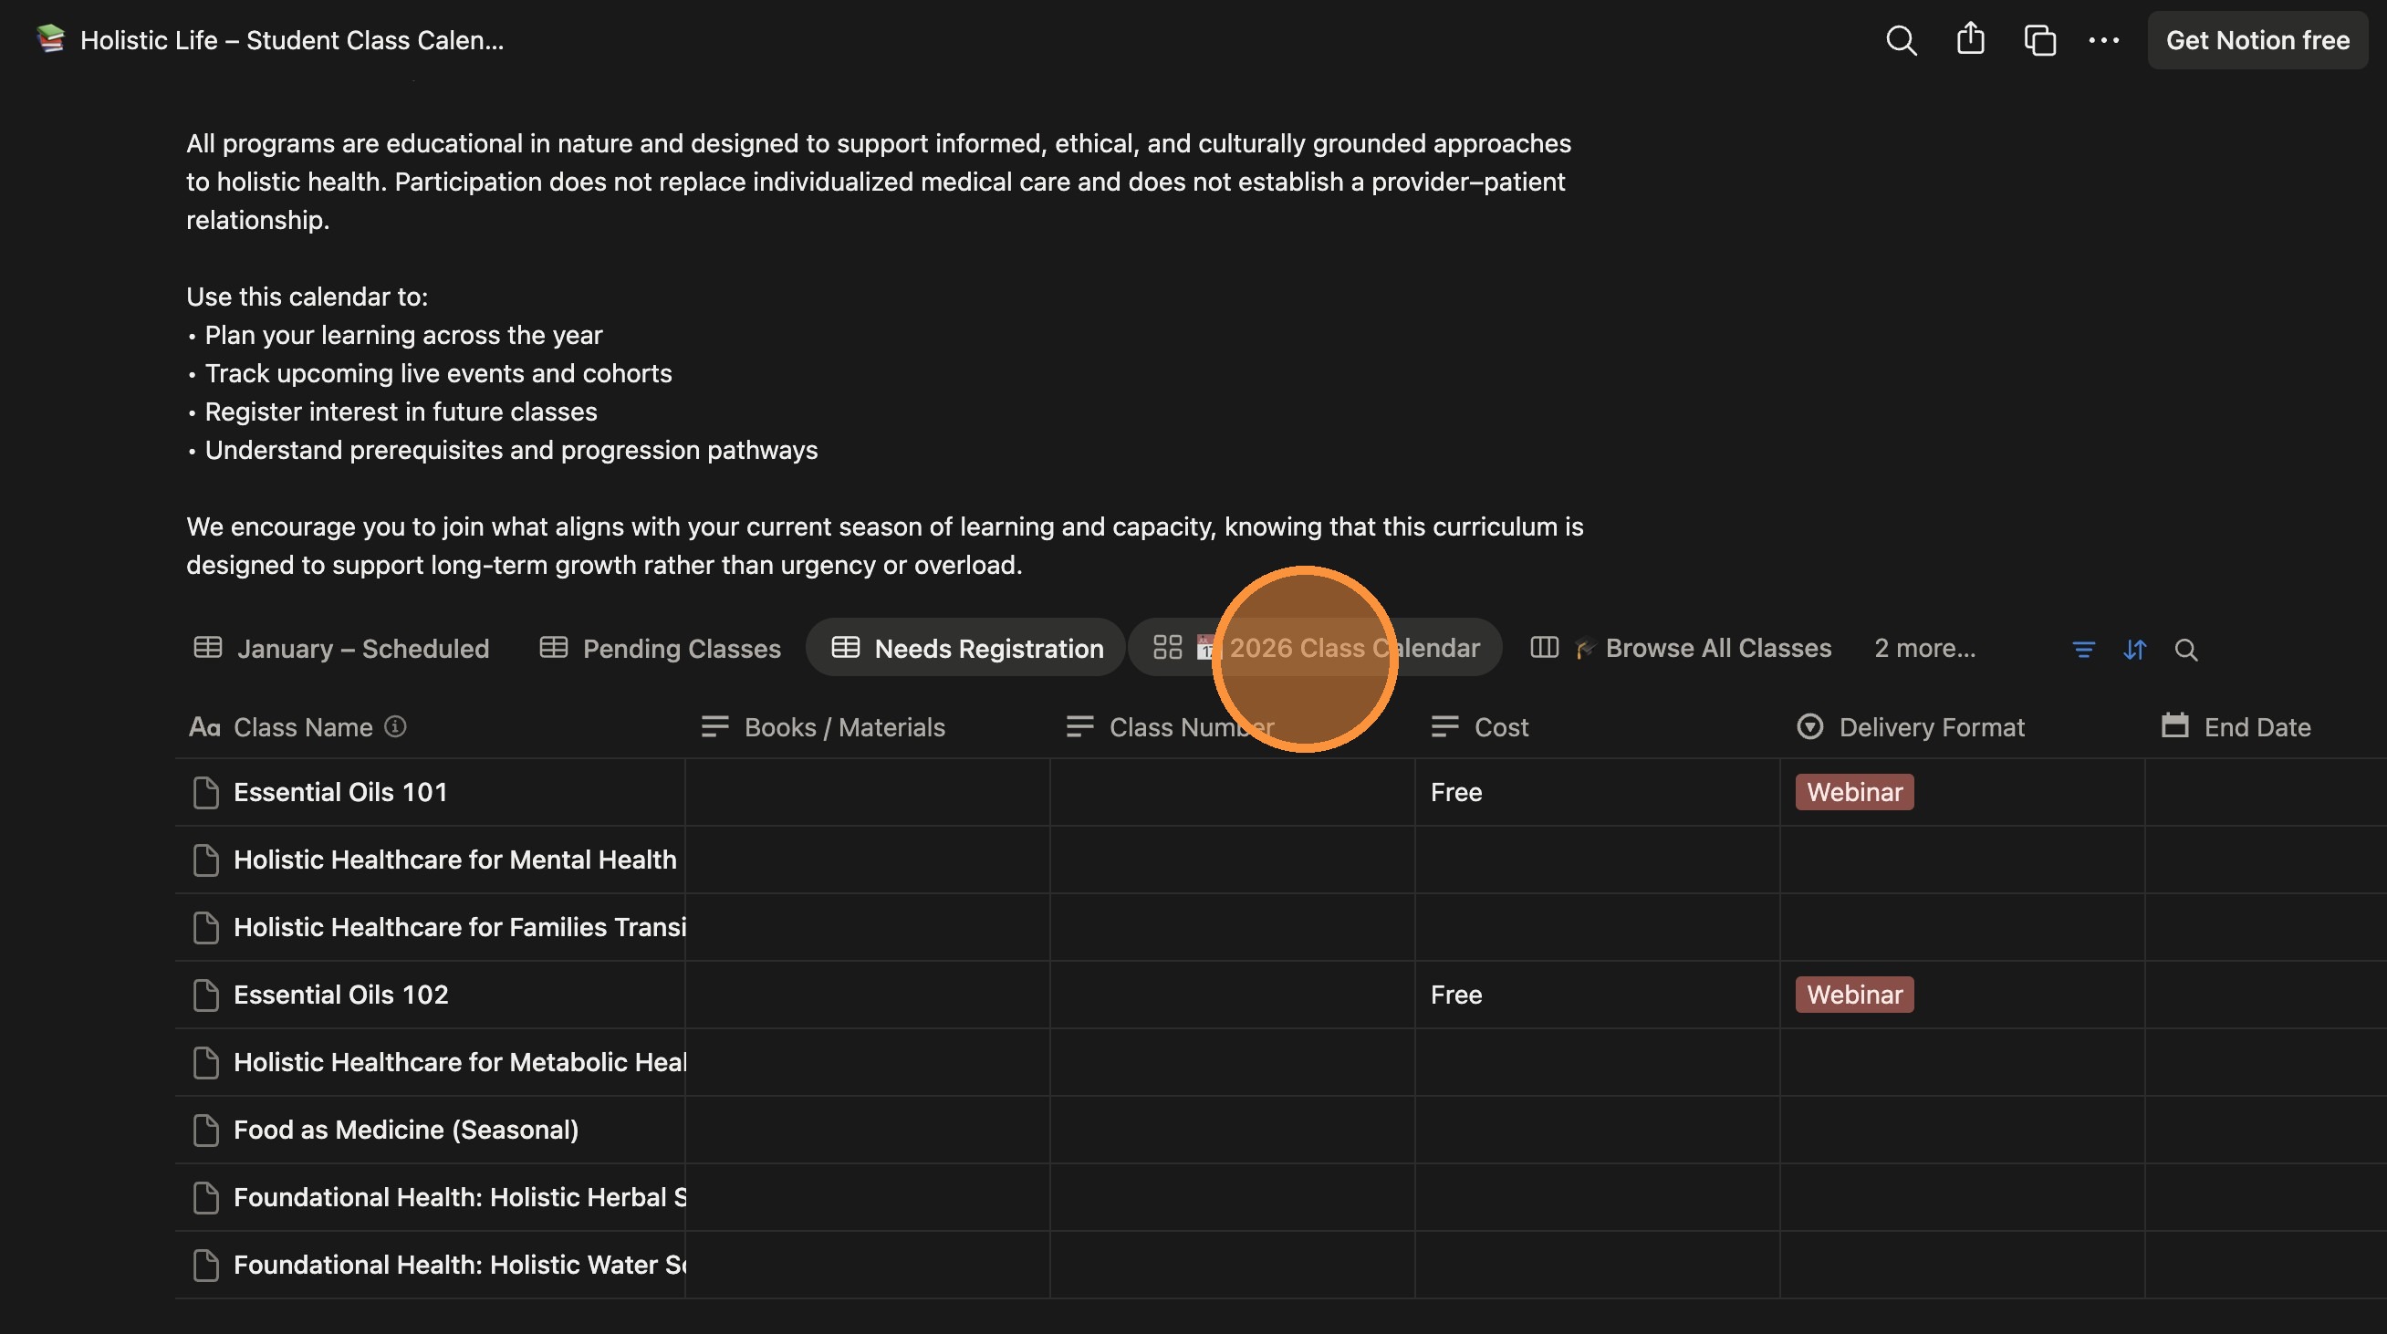The image size is (2387, 1334).
Task: Expand the 2 more... views list
Action: 1923,648
